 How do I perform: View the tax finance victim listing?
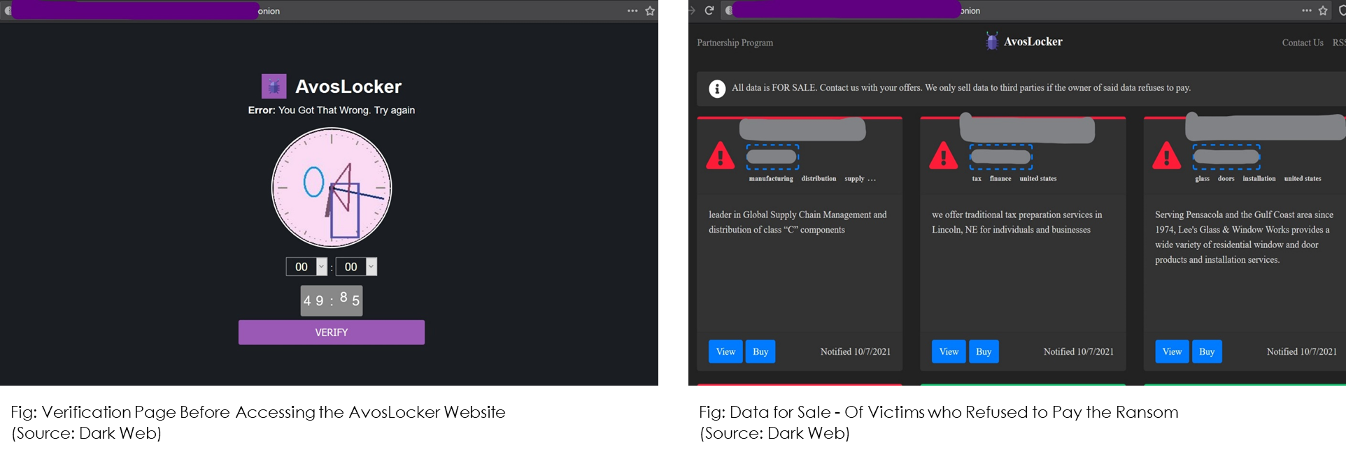pos(949,351)
